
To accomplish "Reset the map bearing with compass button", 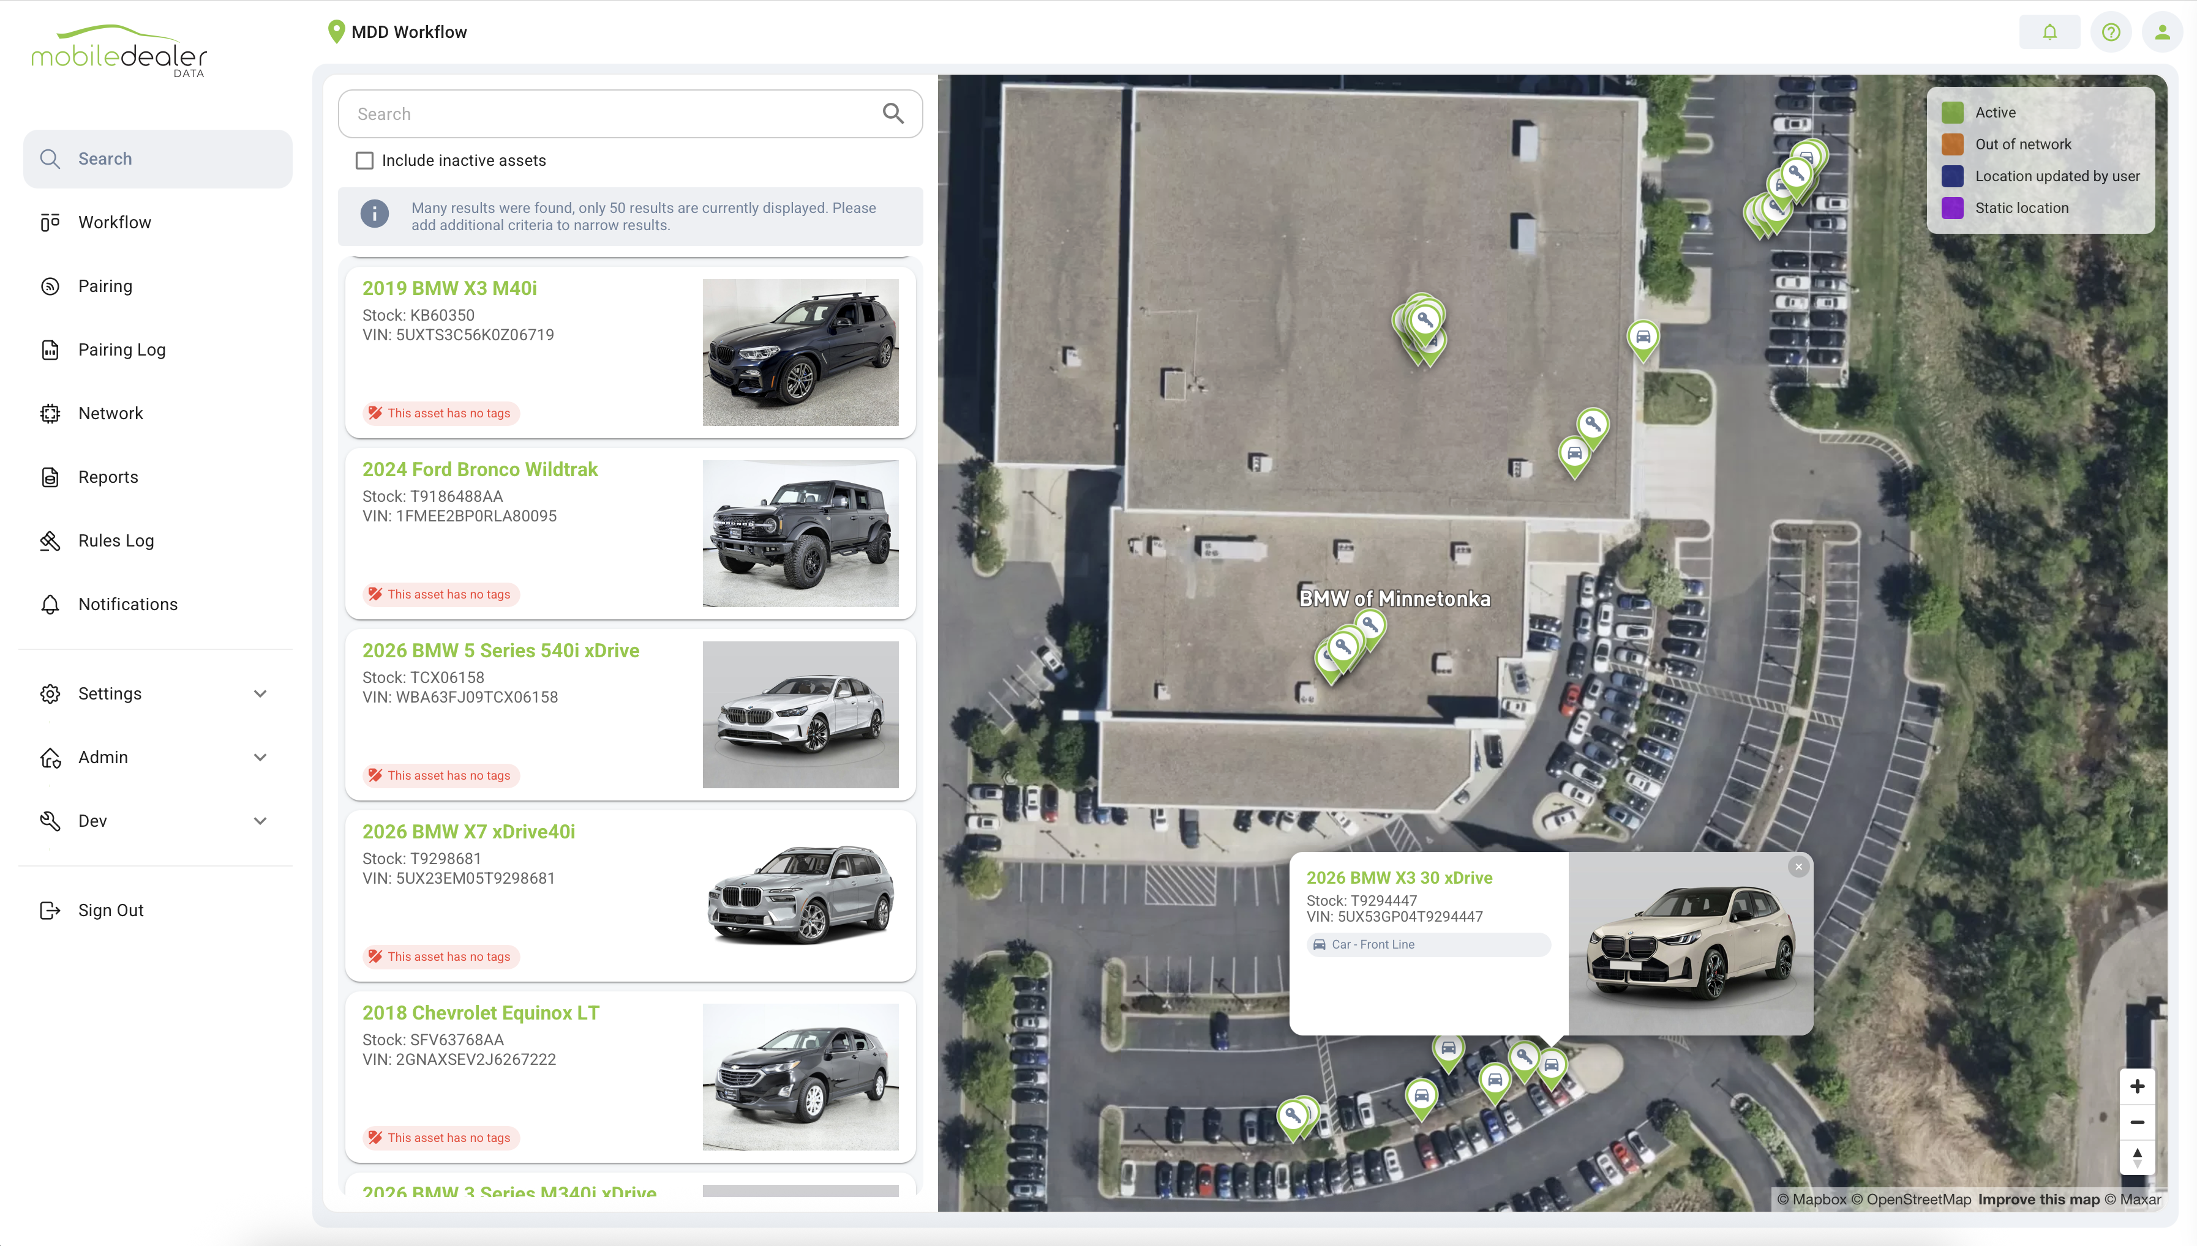I will (2137, 1157).
